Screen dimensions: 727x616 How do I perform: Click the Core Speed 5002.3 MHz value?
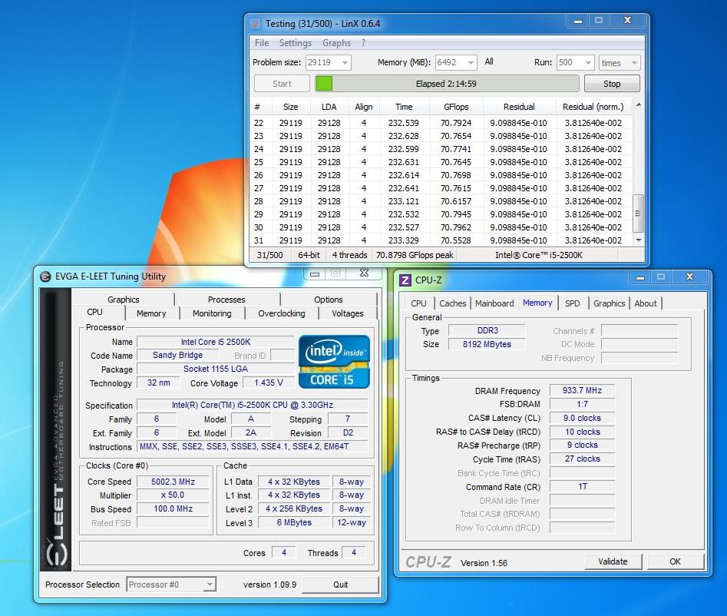pos(173,482)
